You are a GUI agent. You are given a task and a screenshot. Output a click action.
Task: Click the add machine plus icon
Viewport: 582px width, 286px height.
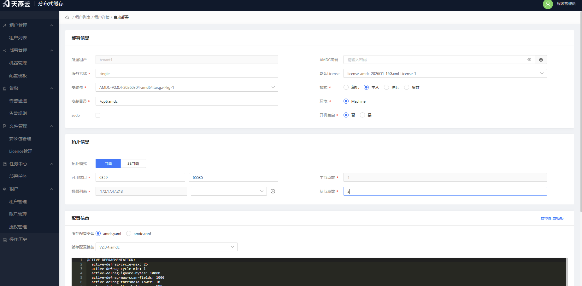pos(273,191)
